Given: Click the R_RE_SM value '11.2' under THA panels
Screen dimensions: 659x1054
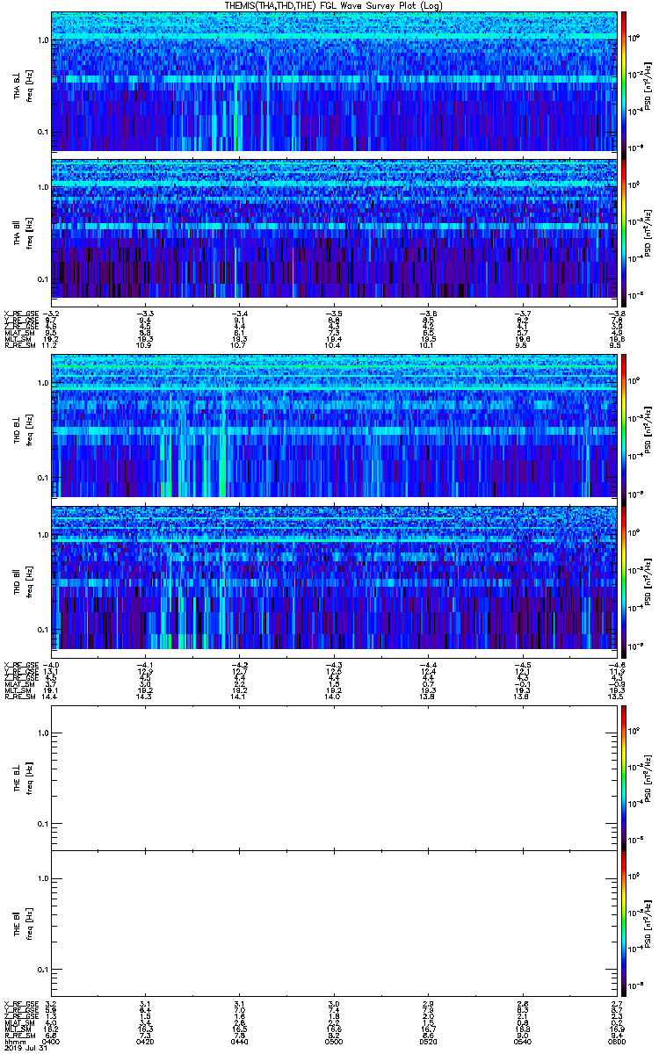Looking at the screenshot, I should coord(49,346).
